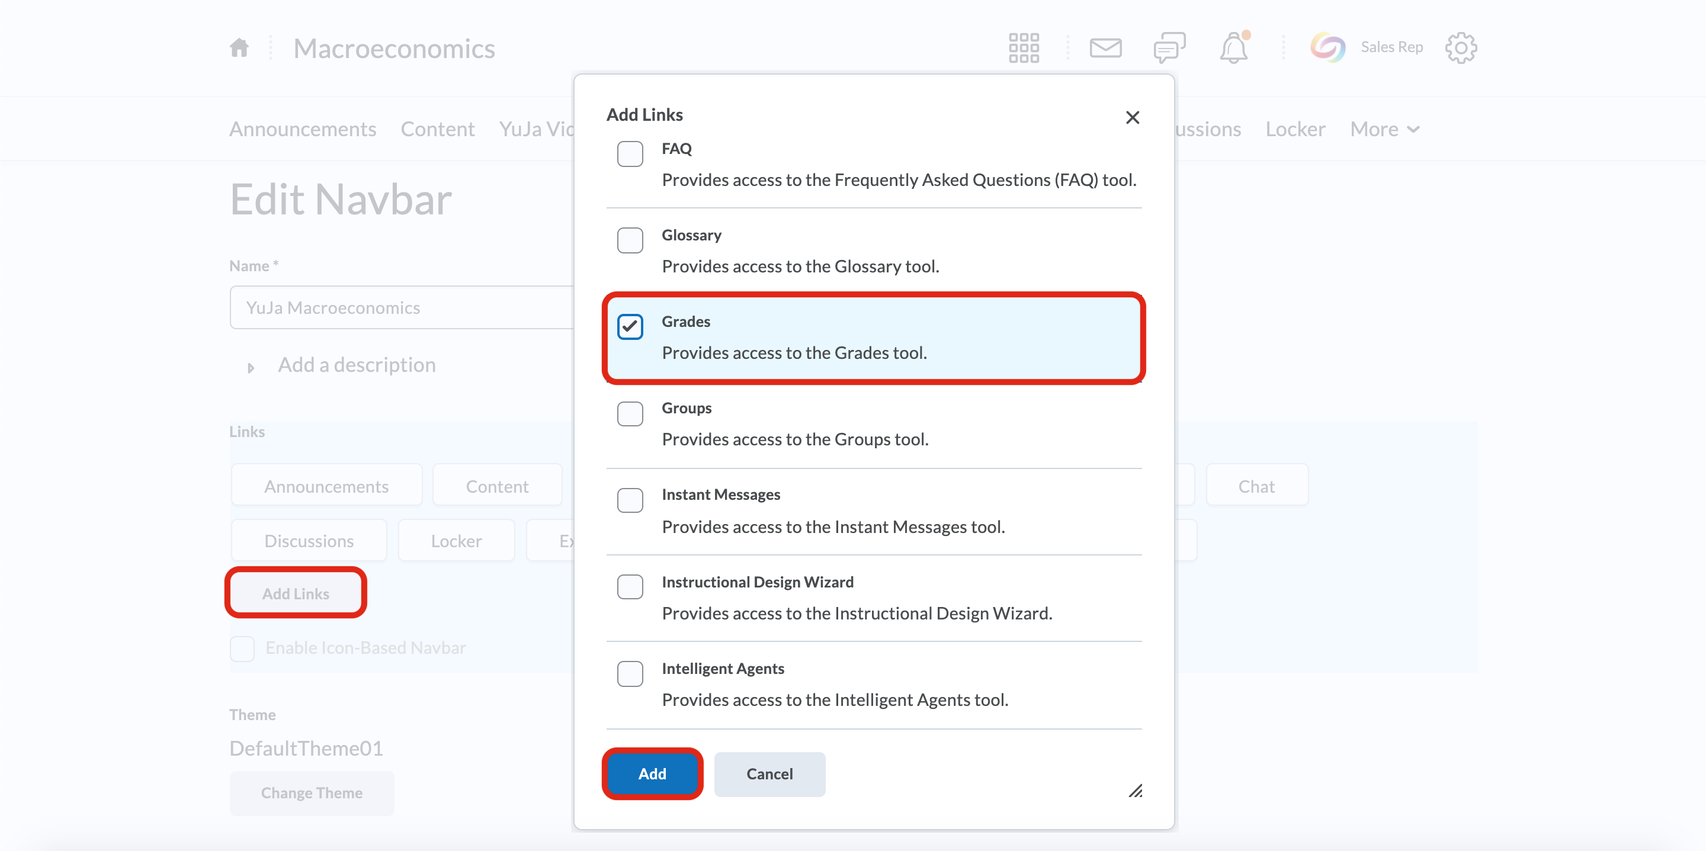
Task: Check the Instructional Design Wizard option
Action: (630, 587)
